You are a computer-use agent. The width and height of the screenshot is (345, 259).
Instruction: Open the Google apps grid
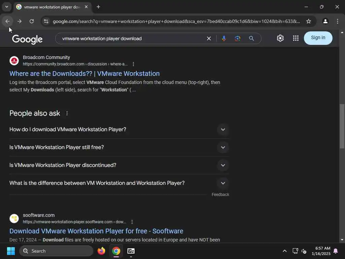click(296, 38)
